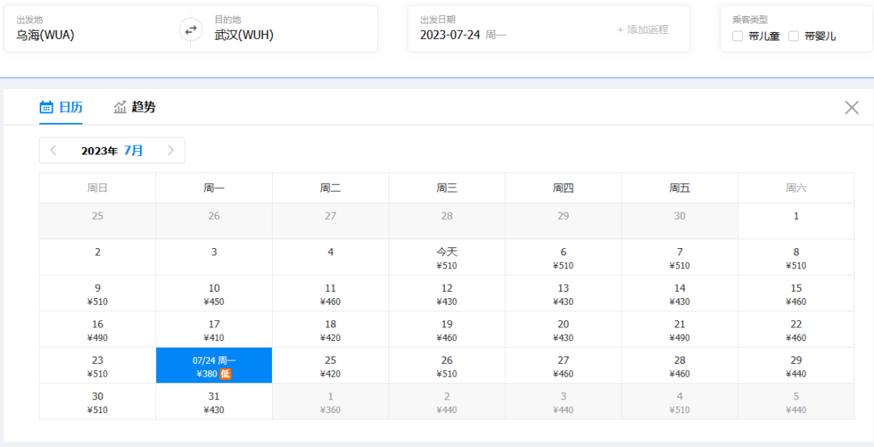The height and width of the screenshot is (447, 874).
Task: Select July 23 priced ¥510
Action: [98, 365]
